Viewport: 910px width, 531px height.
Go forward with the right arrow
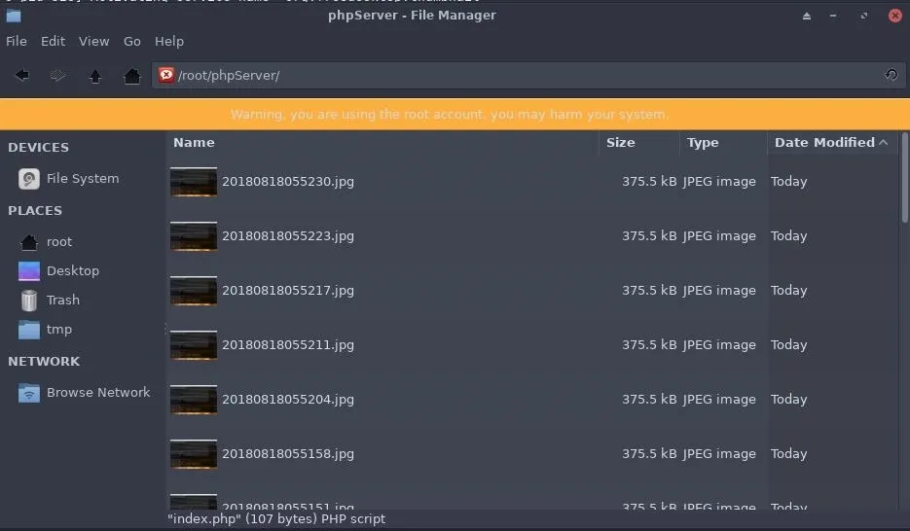[57, 75]
